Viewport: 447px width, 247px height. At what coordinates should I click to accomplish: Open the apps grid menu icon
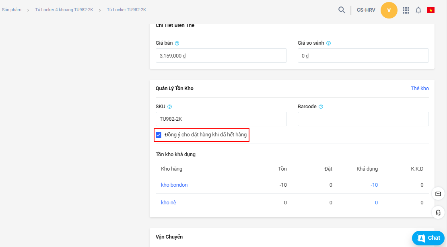point(406,10)
